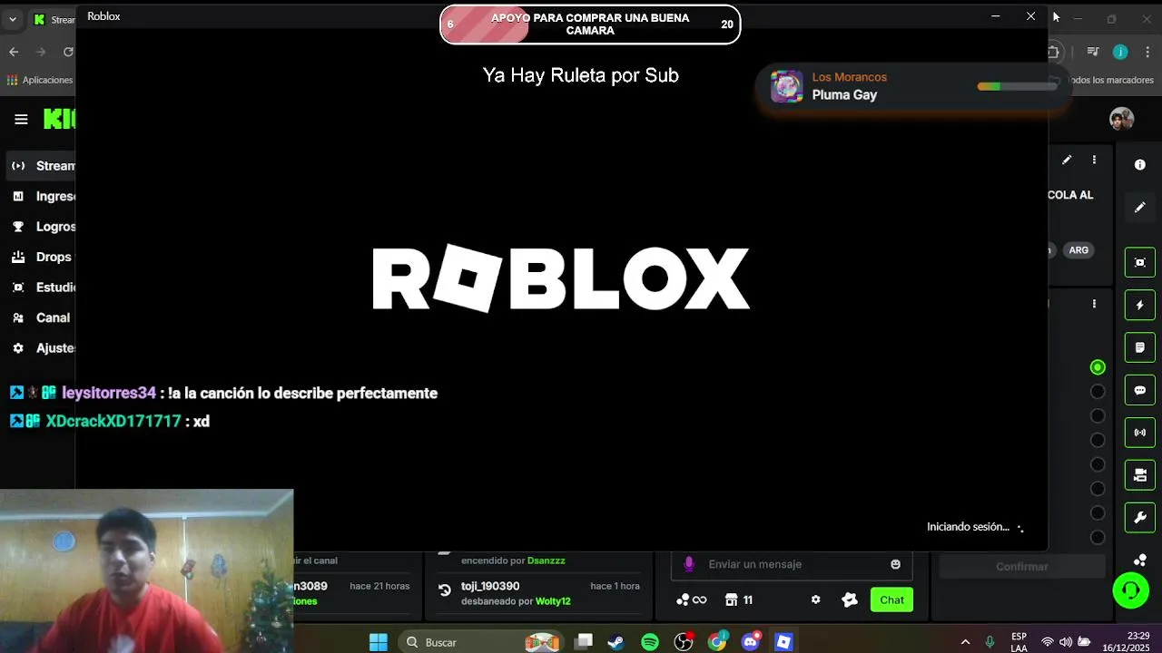Open the emoji picker in chat
Screen dimensions: 1162x653
(895, 564)
